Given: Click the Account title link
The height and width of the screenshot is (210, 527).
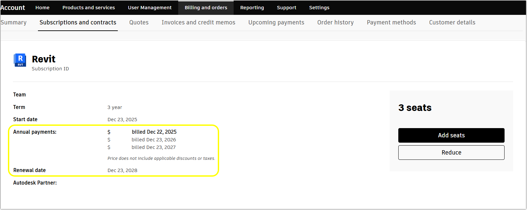Looking at the screenshot, I should pos(13,8).
